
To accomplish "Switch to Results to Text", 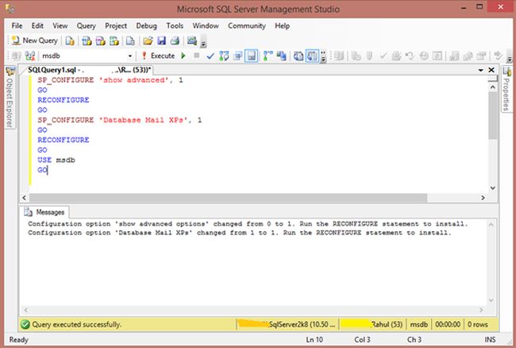I will coord(298,56).
